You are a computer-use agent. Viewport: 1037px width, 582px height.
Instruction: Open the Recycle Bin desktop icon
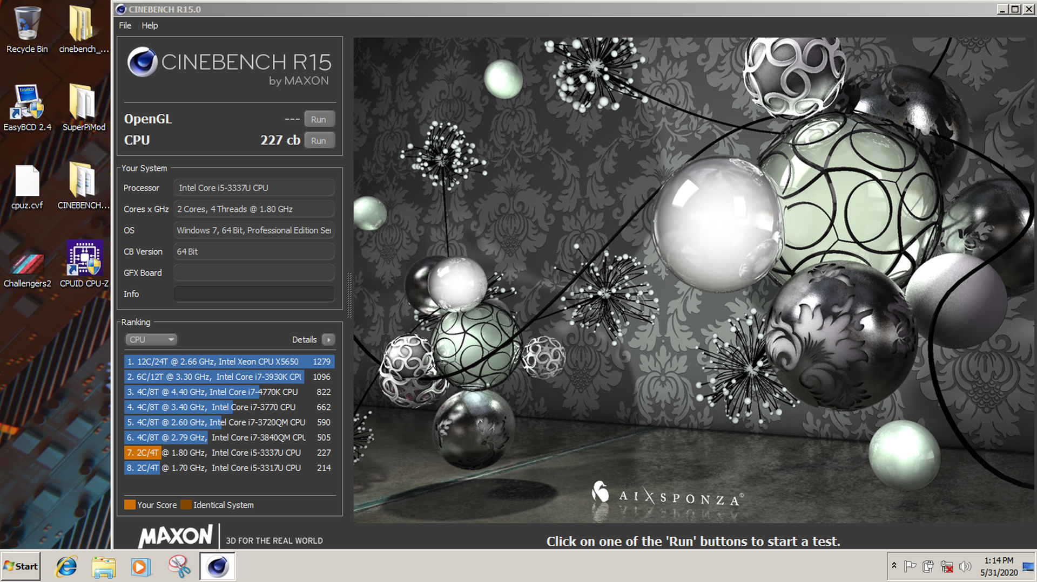tap(27, 30)
